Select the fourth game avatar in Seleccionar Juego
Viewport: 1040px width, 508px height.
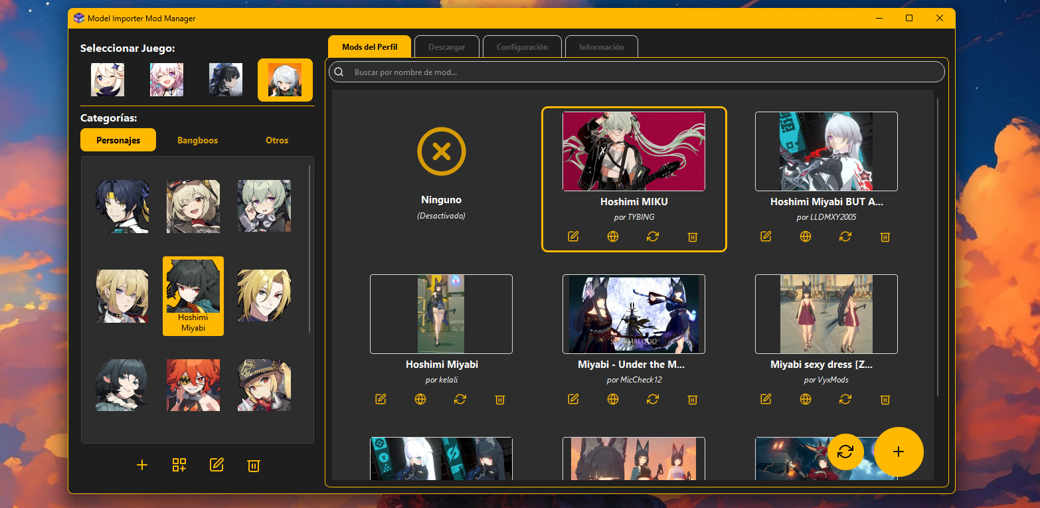pyautogui.click(x=285, y=80)
